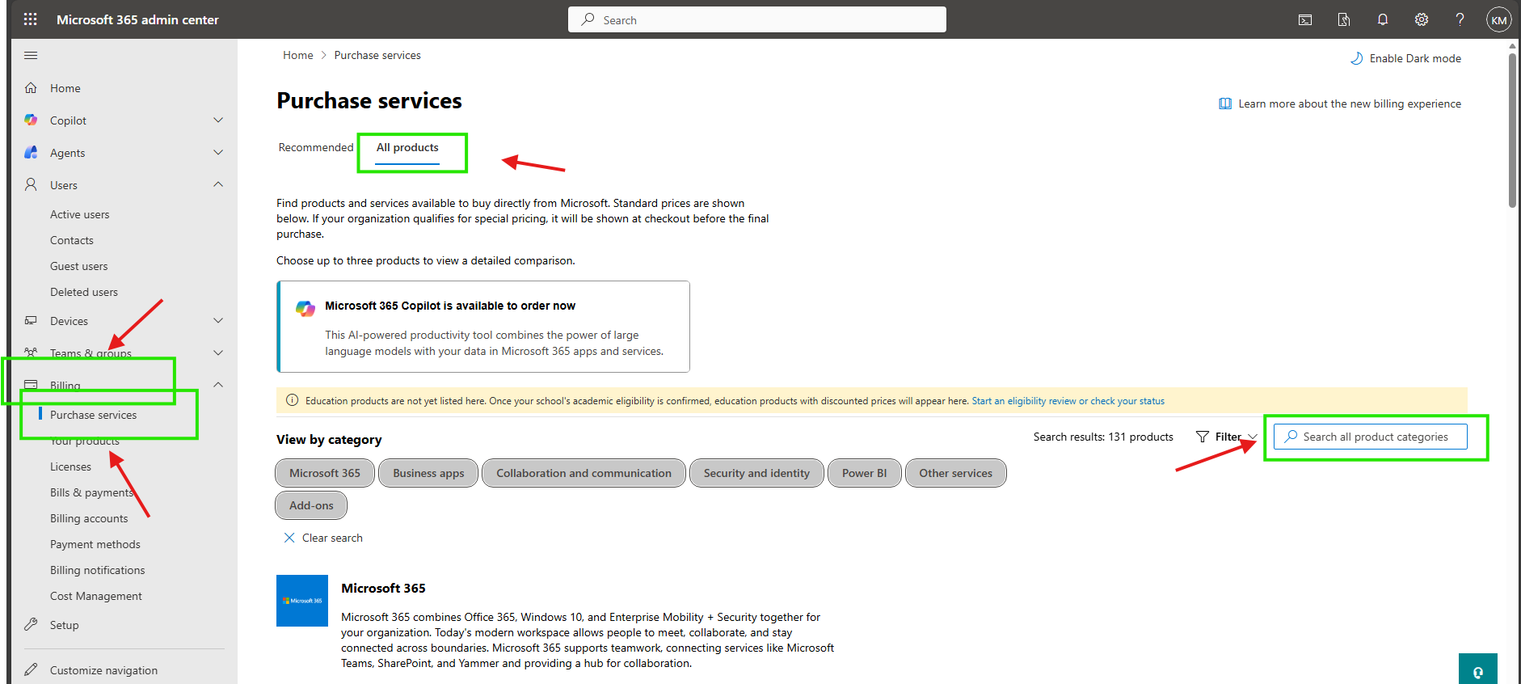
Task: Click Search all product categories field
Action: tap(1371, 437)
